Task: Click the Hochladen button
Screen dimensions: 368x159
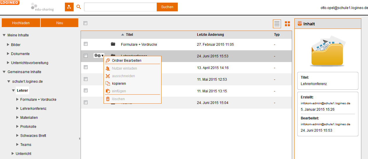Action: 21,23
